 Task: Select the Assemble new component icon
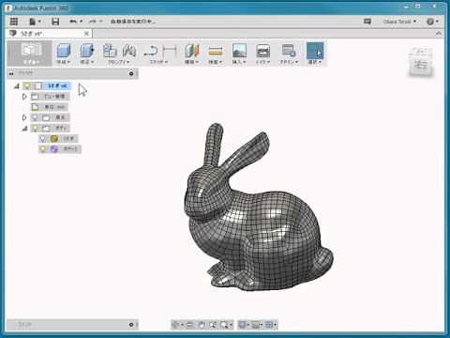(x=110, y=51)
